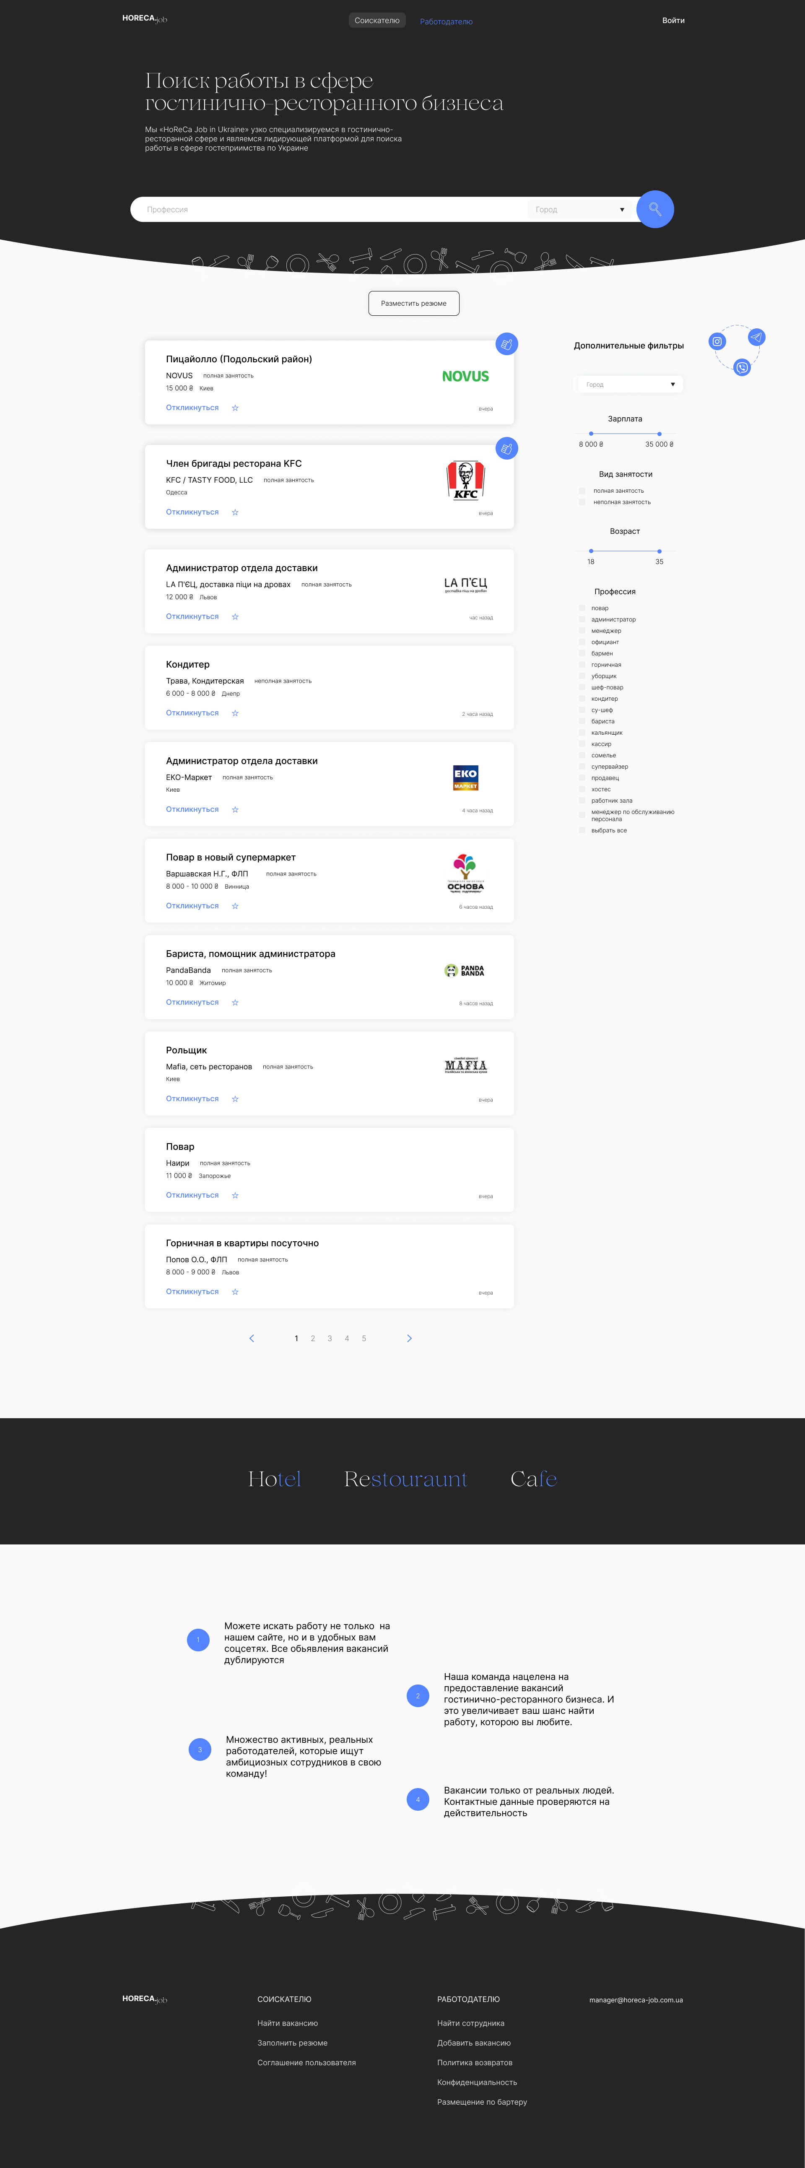Check the бармен profession filter
The height and width of the screenshot is (2168, 805).
coord(582,653)
